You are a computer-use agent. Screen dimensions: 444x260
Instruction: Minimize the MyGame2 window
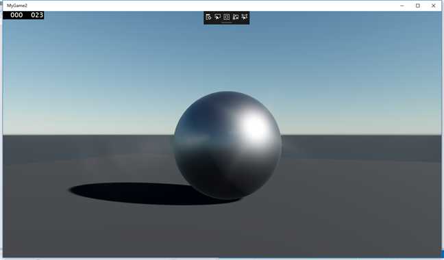(x=402, y=5)
